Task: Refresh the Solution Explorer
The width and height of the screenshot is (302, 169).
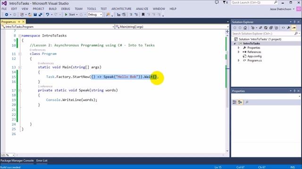Action: click(266, 28)
